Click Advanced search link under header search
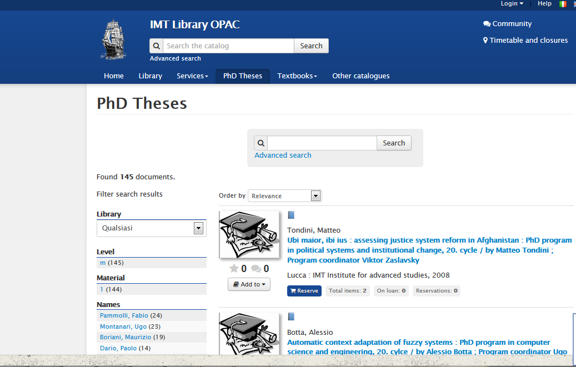 coord(175,58)
